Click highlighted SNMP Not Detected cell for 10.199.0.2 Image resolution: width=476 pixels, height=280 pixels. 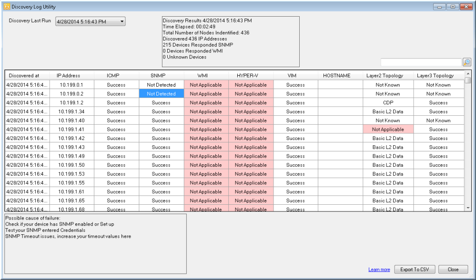pyautogui.click(x=162, y=94)
